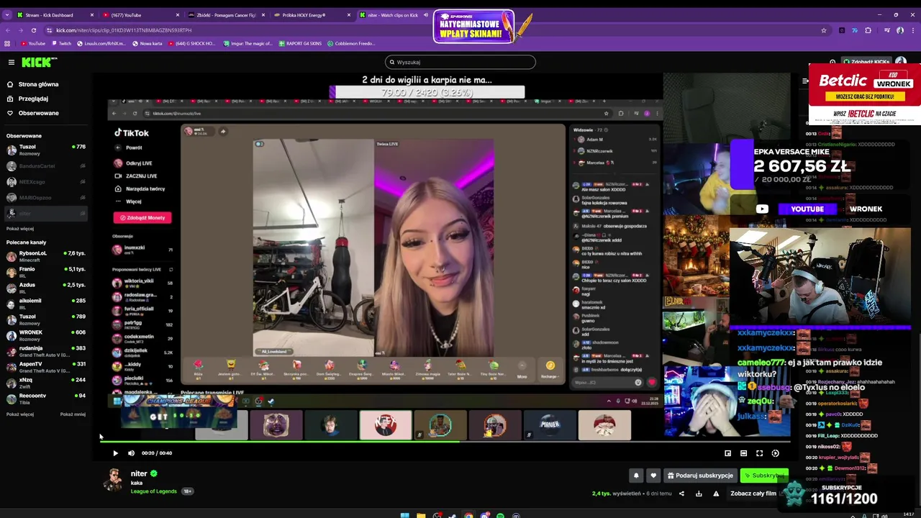Mute the clip using the volume icon
This screenshot has width=921, height=518.
(131, 453)
